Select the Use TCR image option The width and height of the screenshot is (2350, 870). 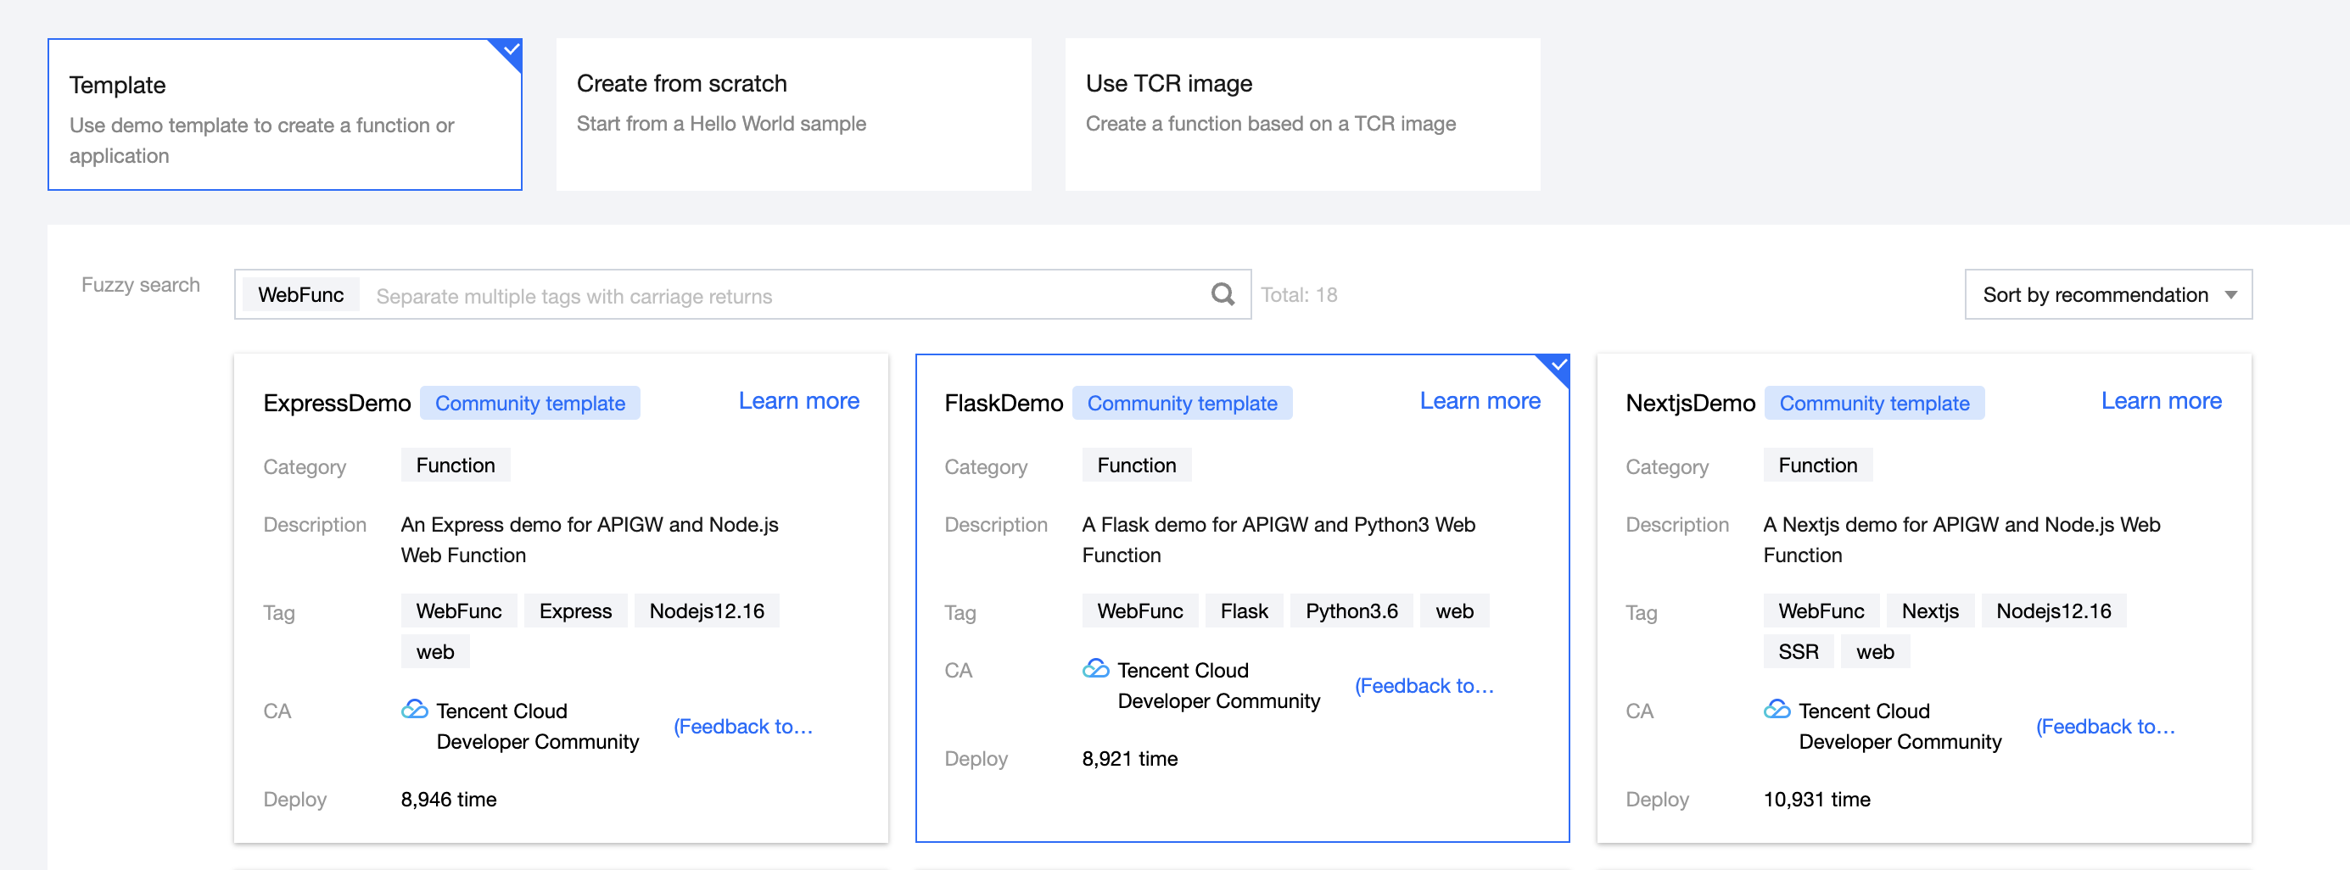point(1301,115)
